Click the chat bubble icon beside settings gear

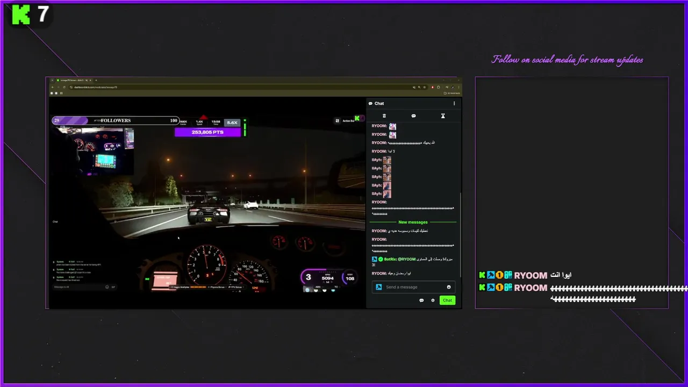[421, 300]
